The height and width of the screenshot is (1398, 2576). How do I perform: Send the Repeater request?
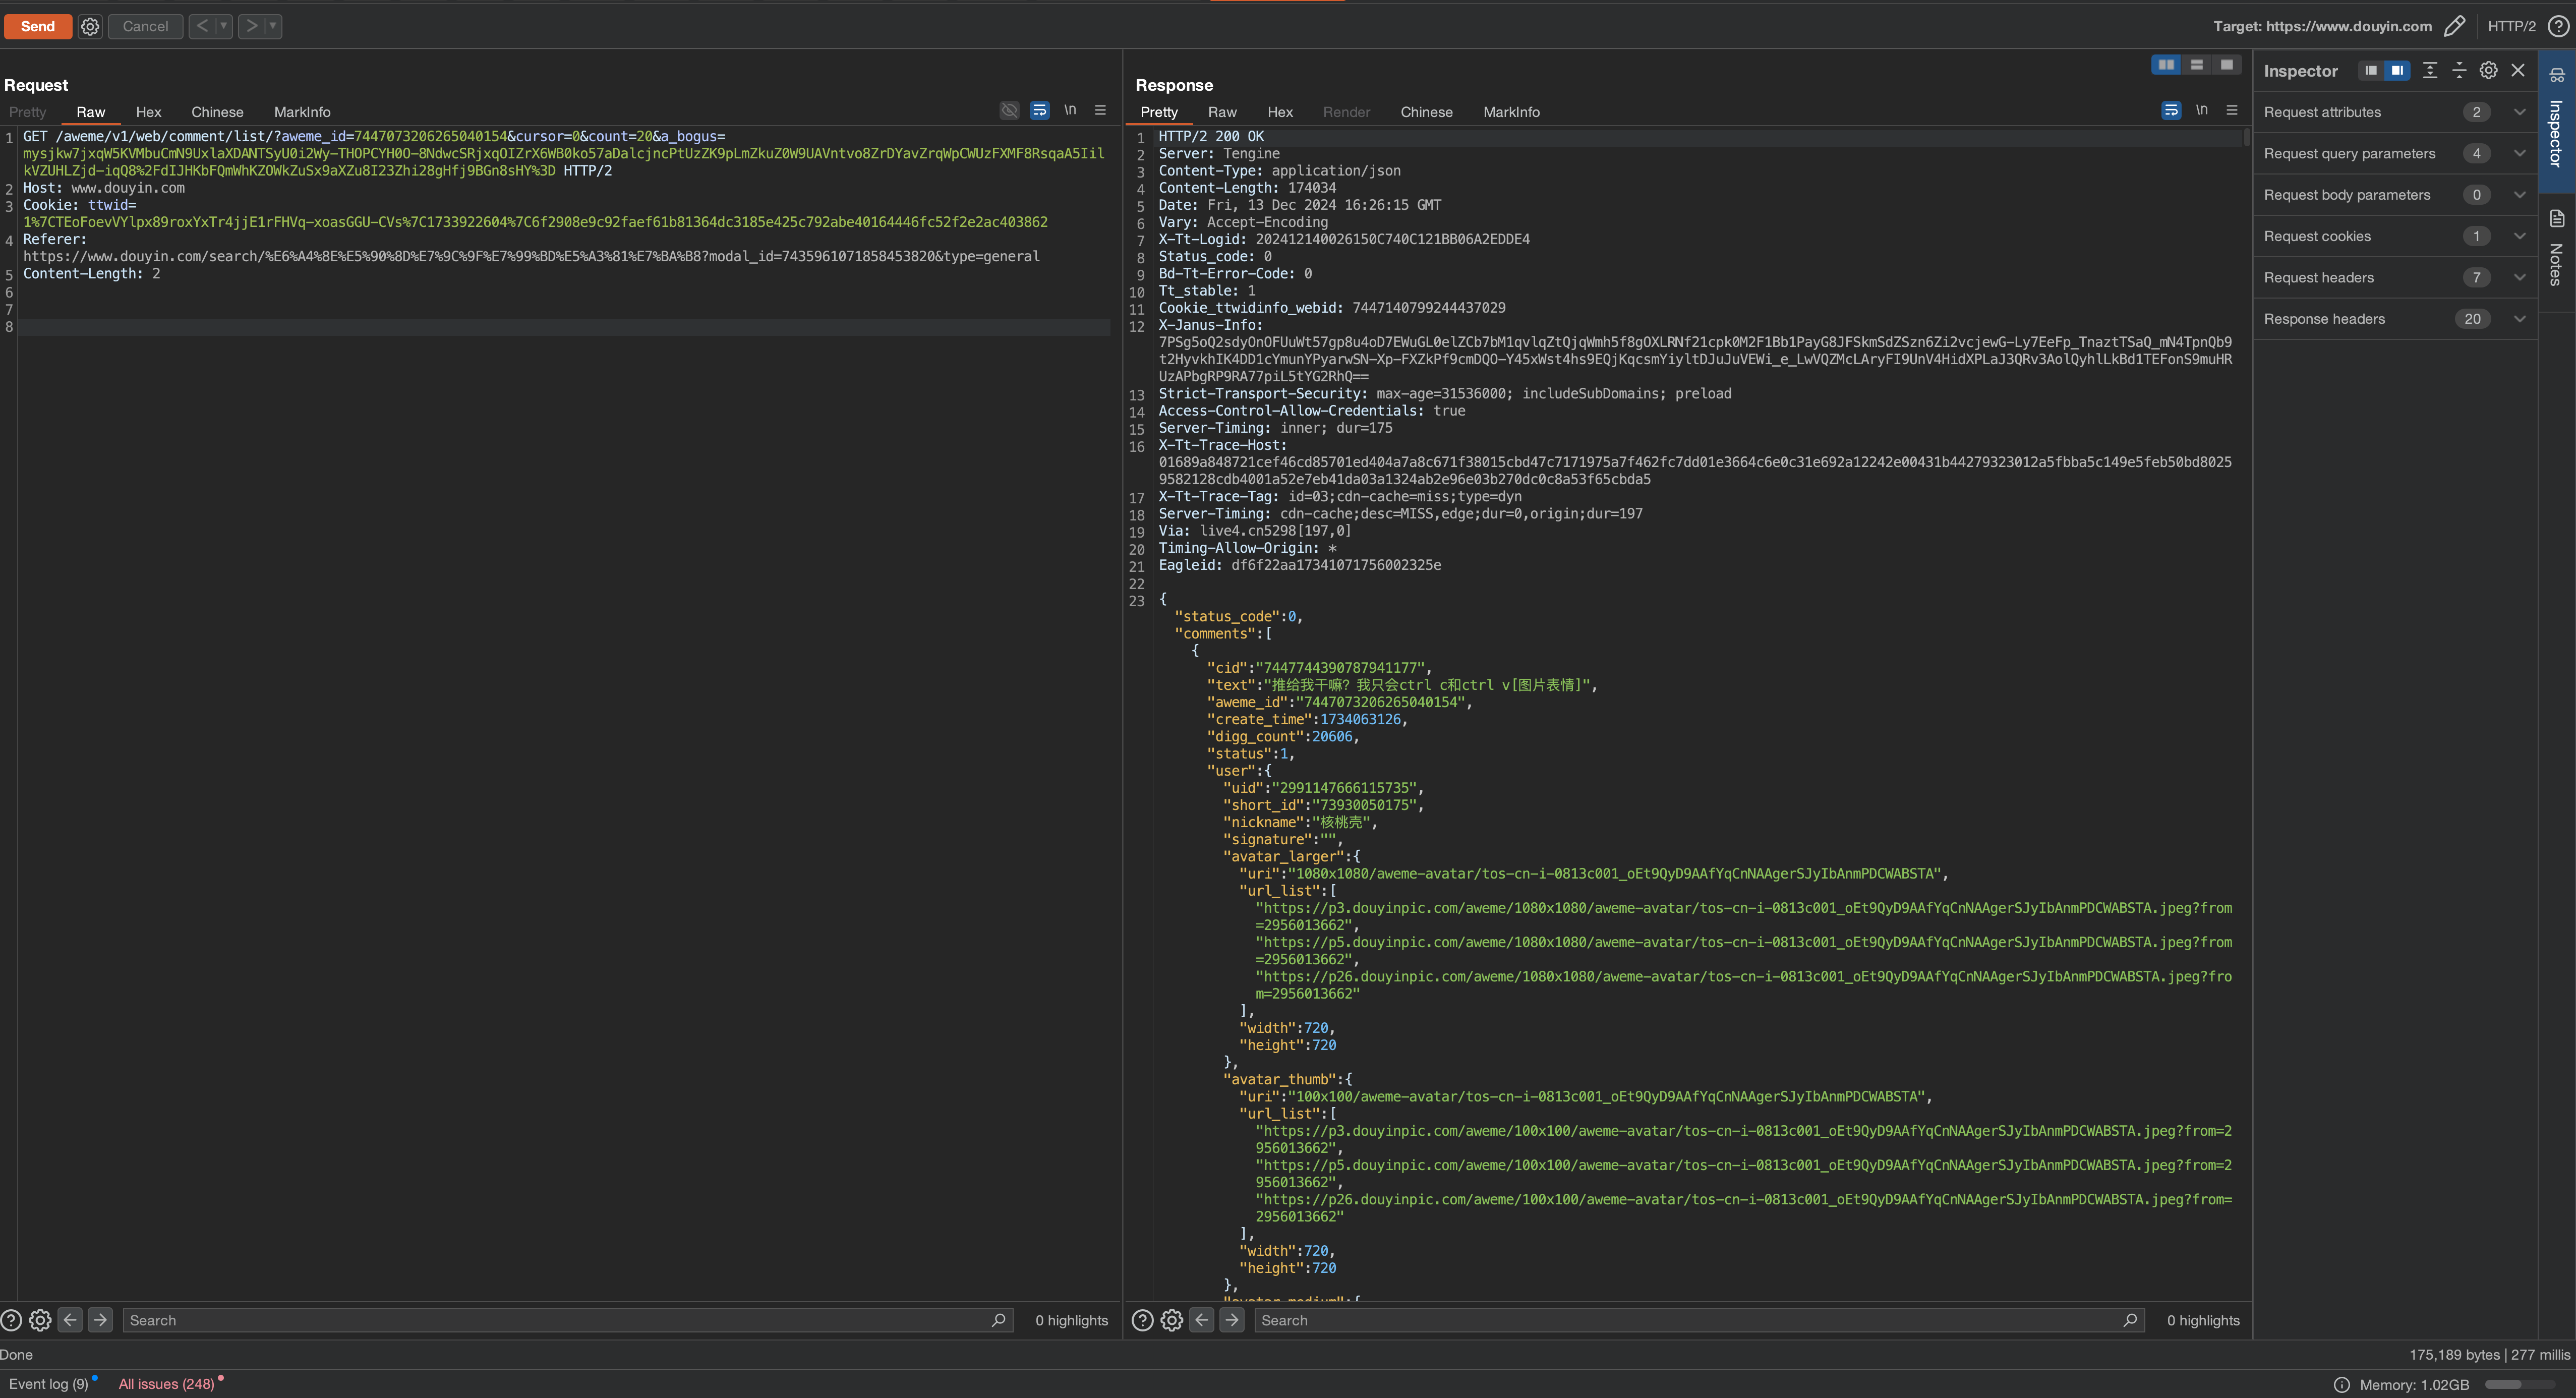tap(37, 26)
